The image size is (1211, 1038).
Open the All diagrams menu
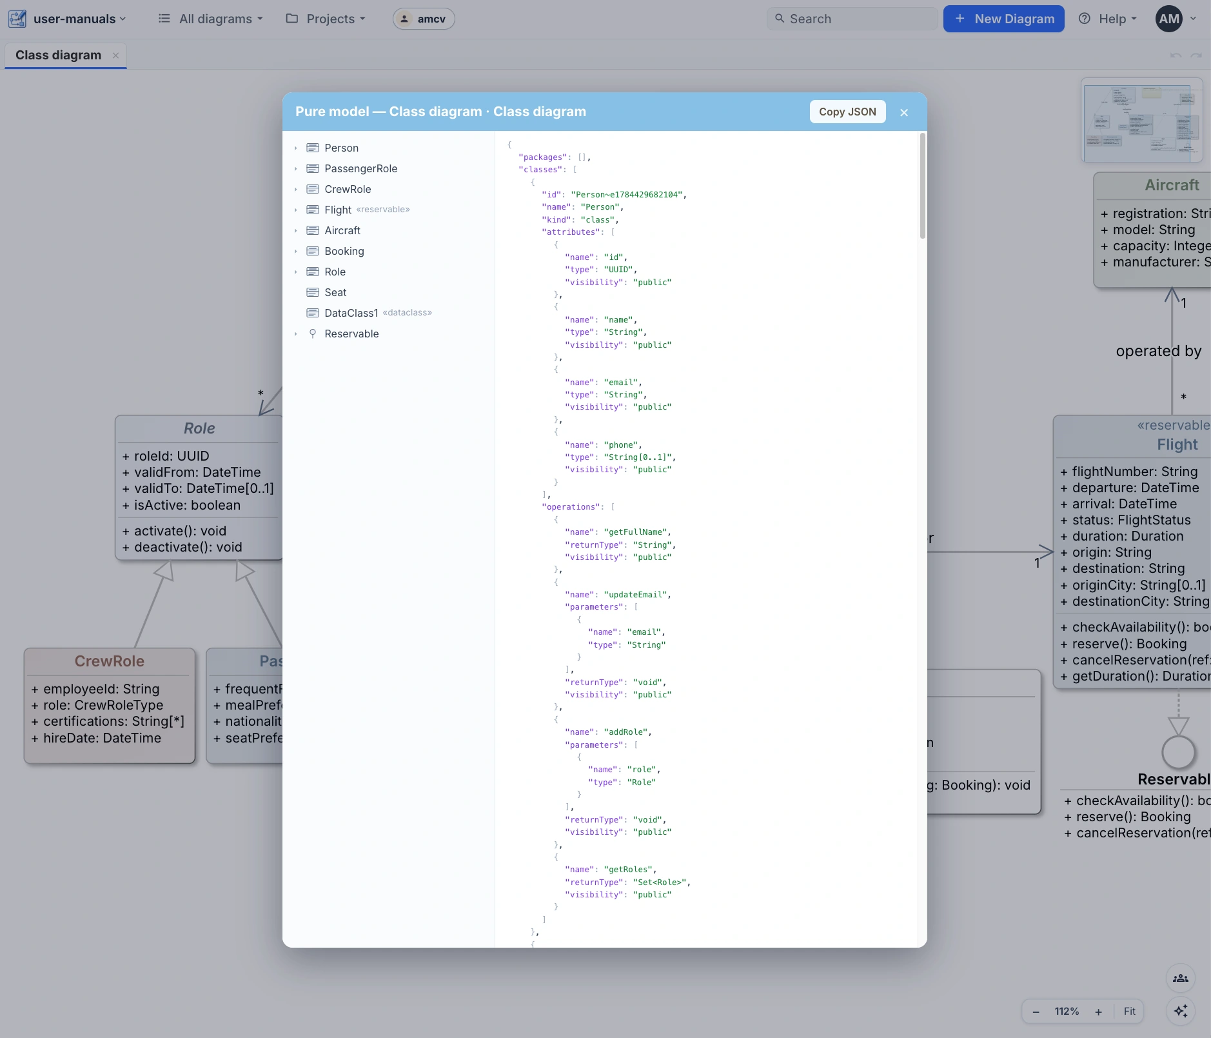pos(211,19)
